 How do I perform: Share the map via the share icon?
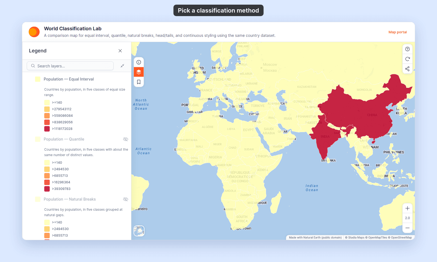point(408,69)
